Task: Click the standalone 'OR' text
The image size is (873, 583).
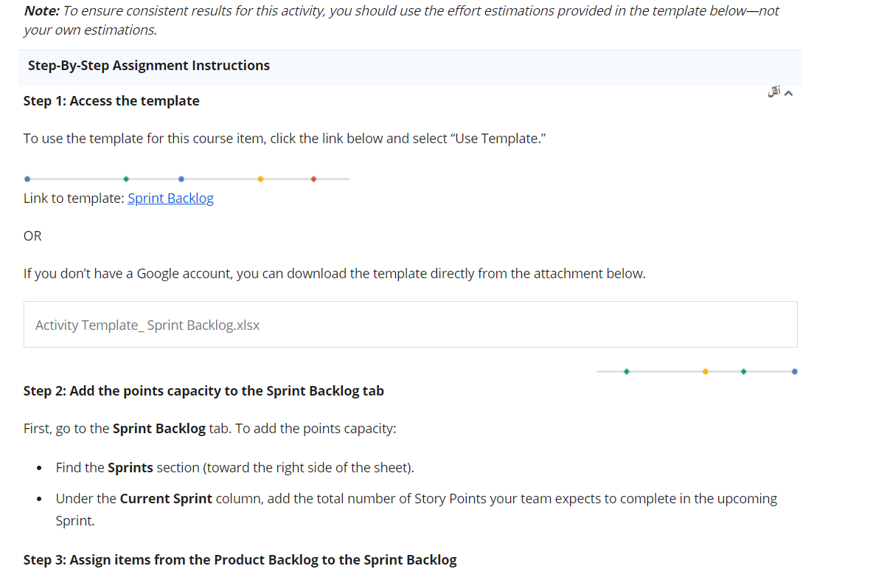Action: (32, 235)
